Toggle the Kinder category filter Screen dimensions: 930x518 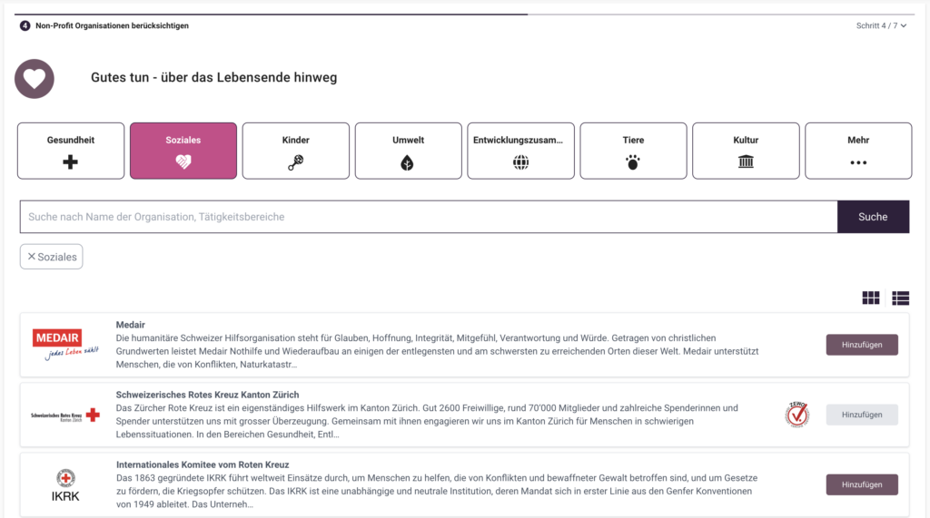pyautogui.click(x=295, y=151)
